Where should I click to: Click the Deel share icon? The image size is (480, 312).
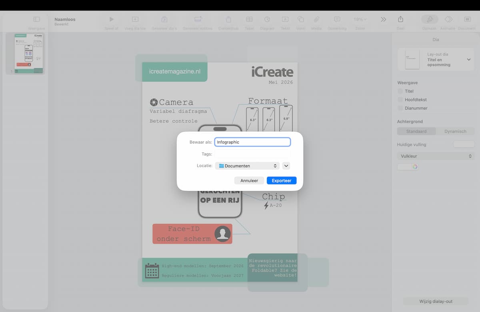point(400,19)
